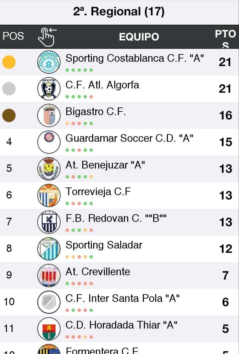239x354 pixels.
Task: Click the EQUIPO column header
Action: [x=139, y=37]
